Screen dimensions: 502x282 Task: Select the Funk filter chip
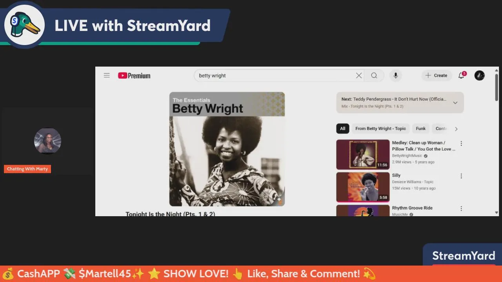pos(420,128)
